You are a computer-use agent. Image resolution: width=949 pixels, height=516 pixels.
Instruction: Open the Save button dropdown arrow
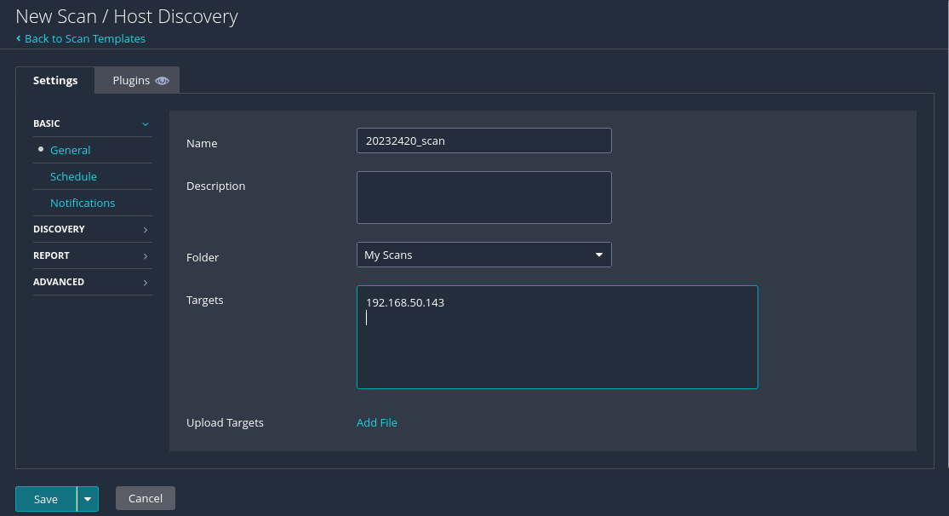coord(88,499)
